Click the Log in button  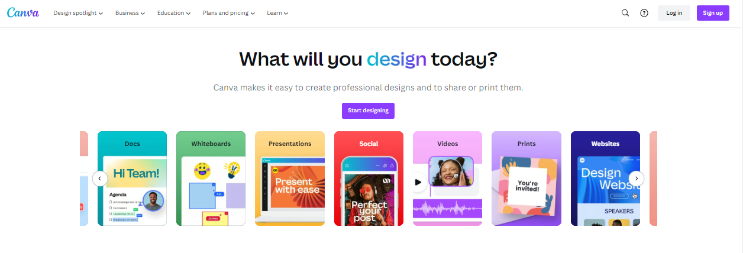(x=674, y=13)
